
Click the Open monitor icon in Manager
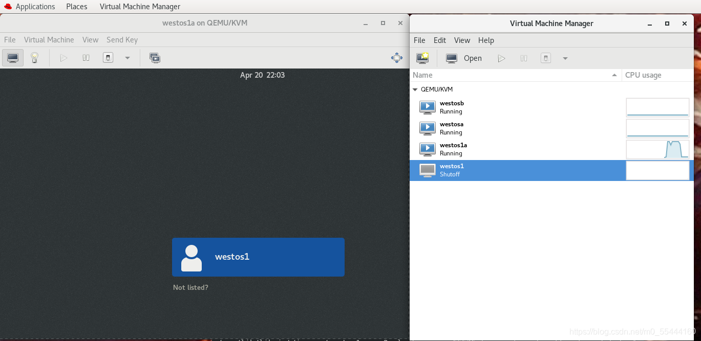coord(452,58)
